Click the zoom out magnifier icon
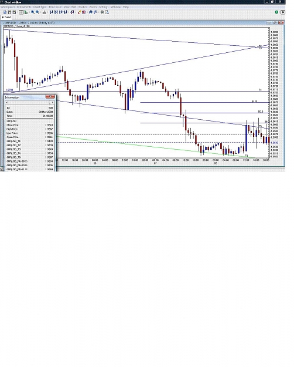This screenshot has width=294, height=367. click(37, 12)
